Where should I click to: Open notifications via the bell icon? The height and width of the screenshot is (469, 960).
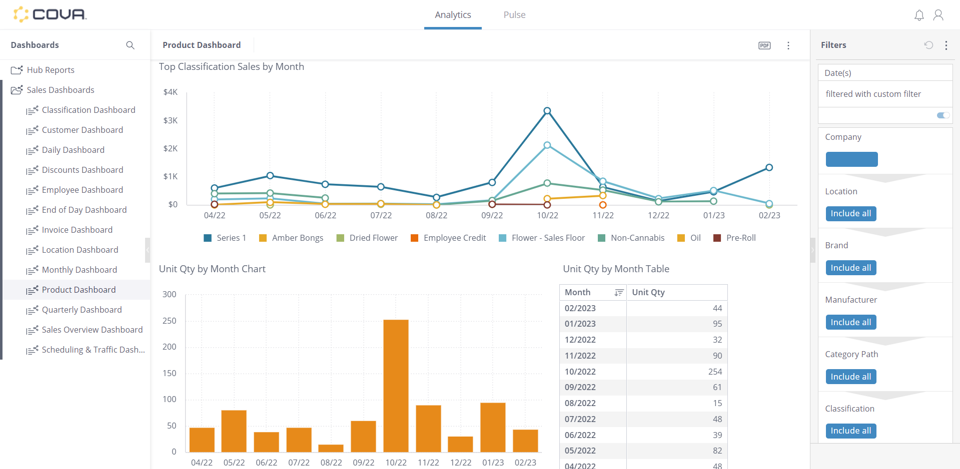(918, 15)
